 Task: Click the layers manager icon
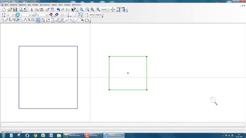[34, 15]
